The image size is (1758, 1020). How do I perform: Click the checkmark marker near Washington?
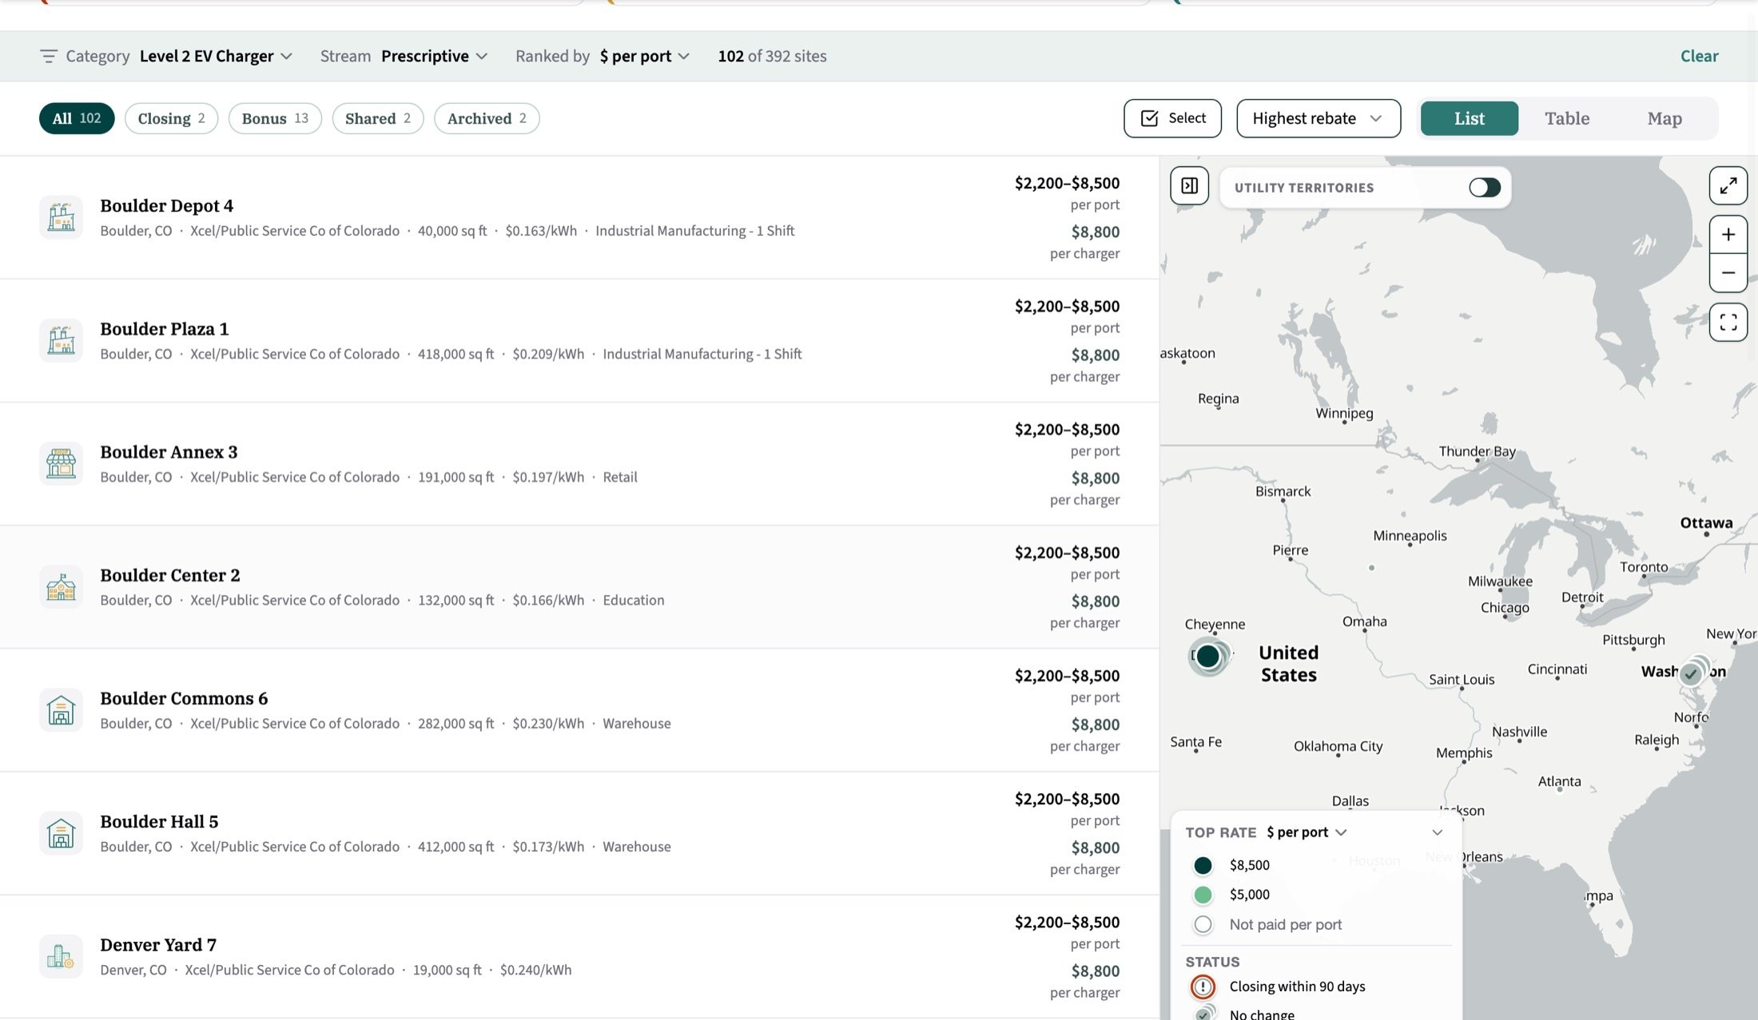click(1691, 673)
